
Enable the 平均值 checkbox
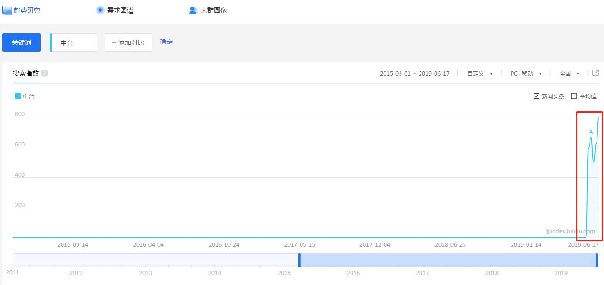click(x=574, y=96)
